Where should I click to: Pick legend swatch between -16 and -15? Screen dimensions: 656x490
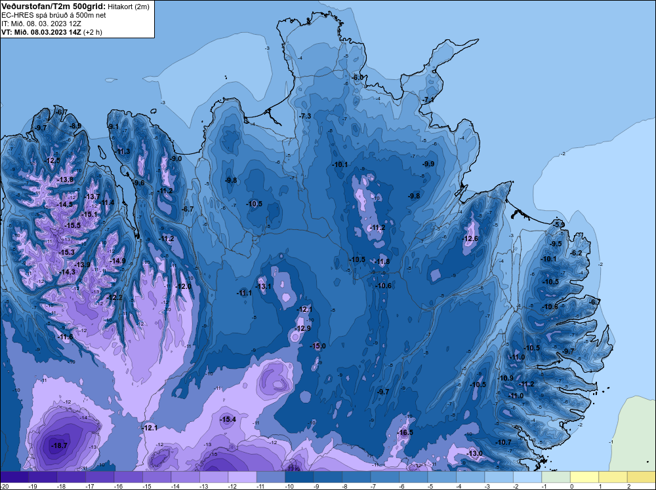129,477
